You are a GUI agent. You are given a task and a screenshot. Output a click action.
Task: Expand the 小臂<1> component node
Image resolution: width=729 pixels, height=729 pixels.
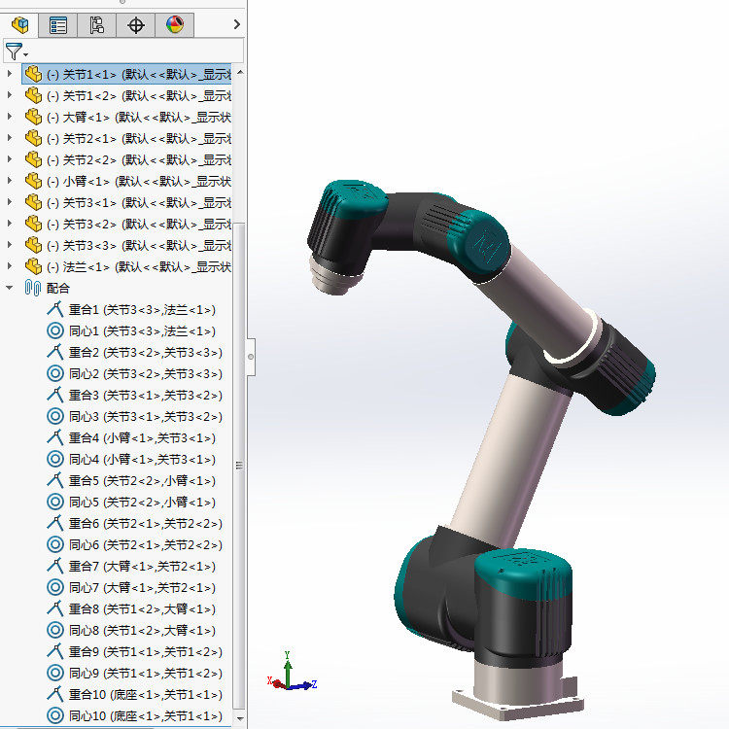click(x=10, y=181)
